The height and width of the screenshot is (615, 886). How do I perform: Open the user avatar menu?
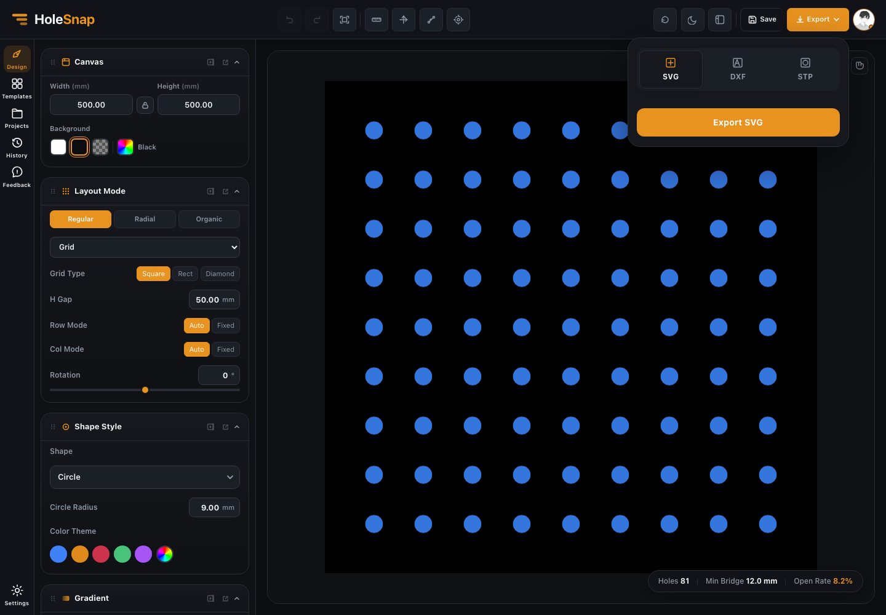coord(864,20)
